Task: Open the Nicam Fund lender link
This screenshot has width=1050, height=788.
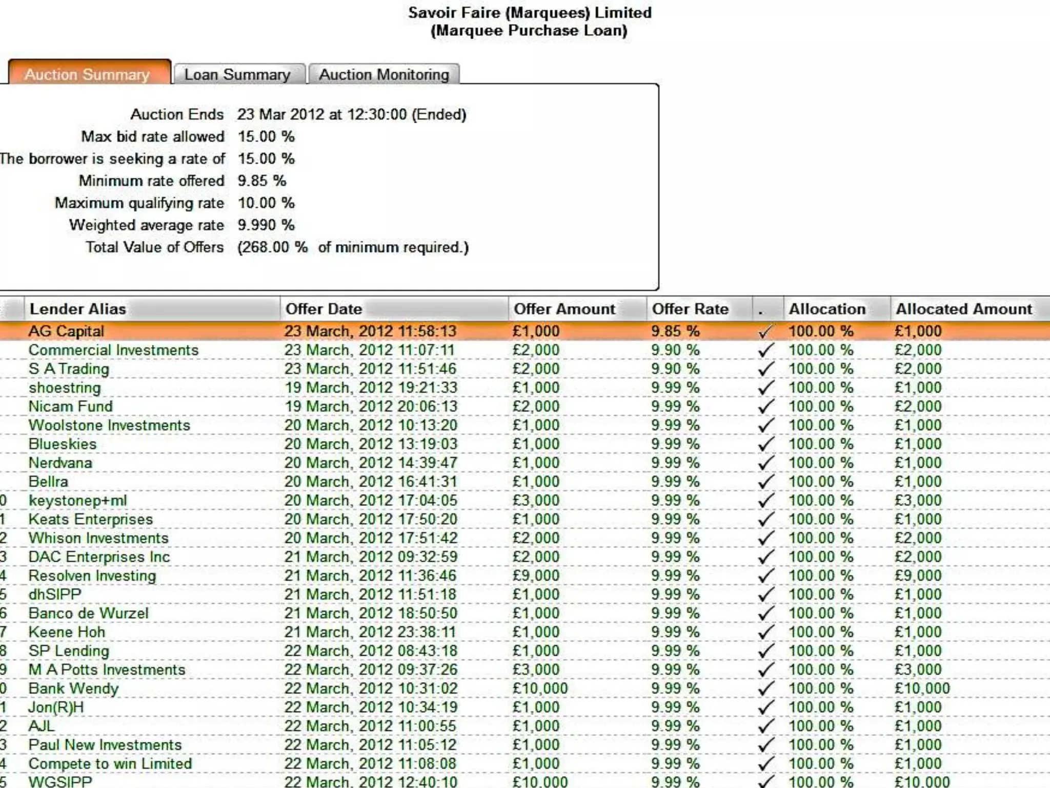Action: click(70, 406)
